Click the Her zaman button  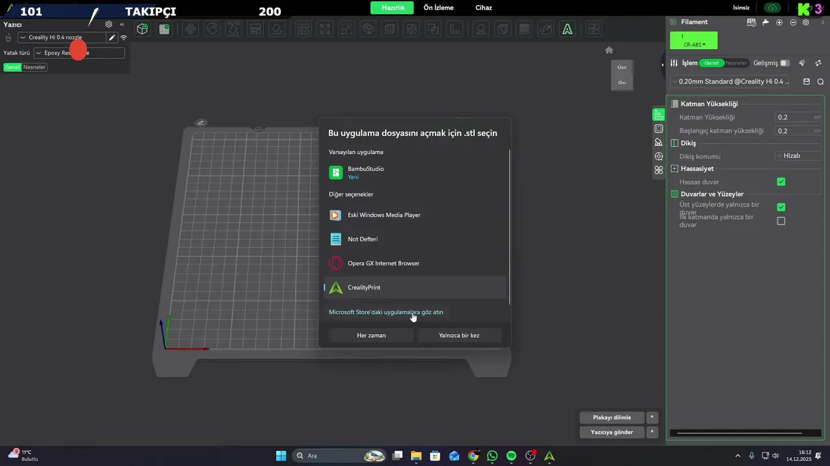(371, 335)
